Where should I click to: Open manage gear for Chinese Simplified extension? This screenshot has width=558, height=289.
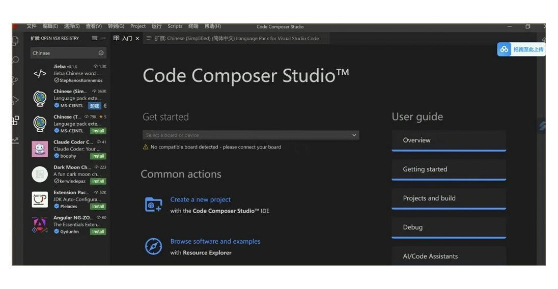pyautogui.click(x=105, y=106)
